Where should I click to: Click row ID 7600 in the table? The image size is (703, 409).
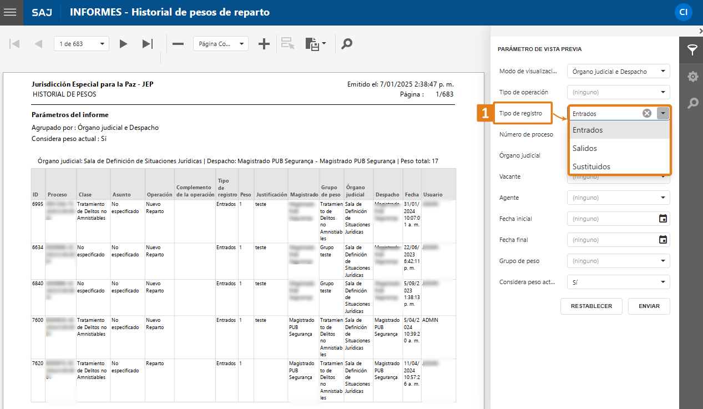[x=244, y=337]
